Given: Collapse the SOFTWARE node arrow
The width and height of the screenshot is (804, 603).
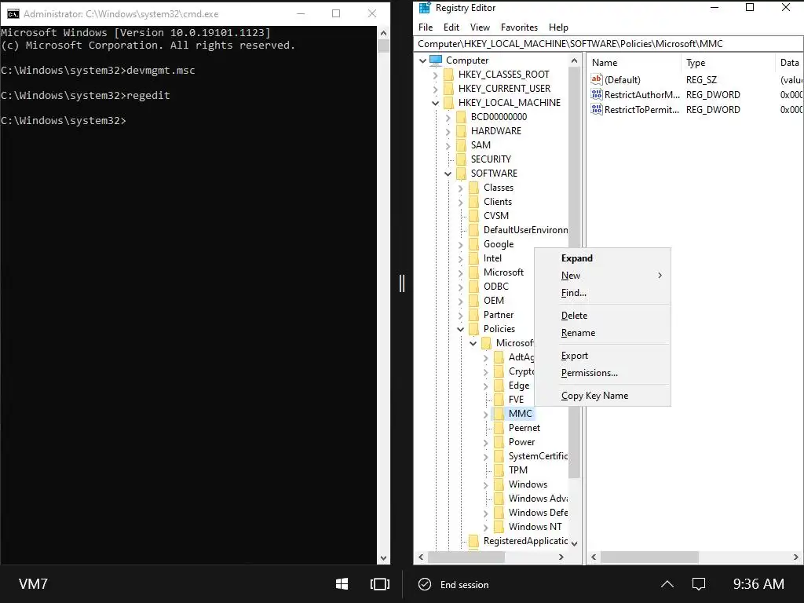Looking at the screenshot, I should tap(448, 174).
